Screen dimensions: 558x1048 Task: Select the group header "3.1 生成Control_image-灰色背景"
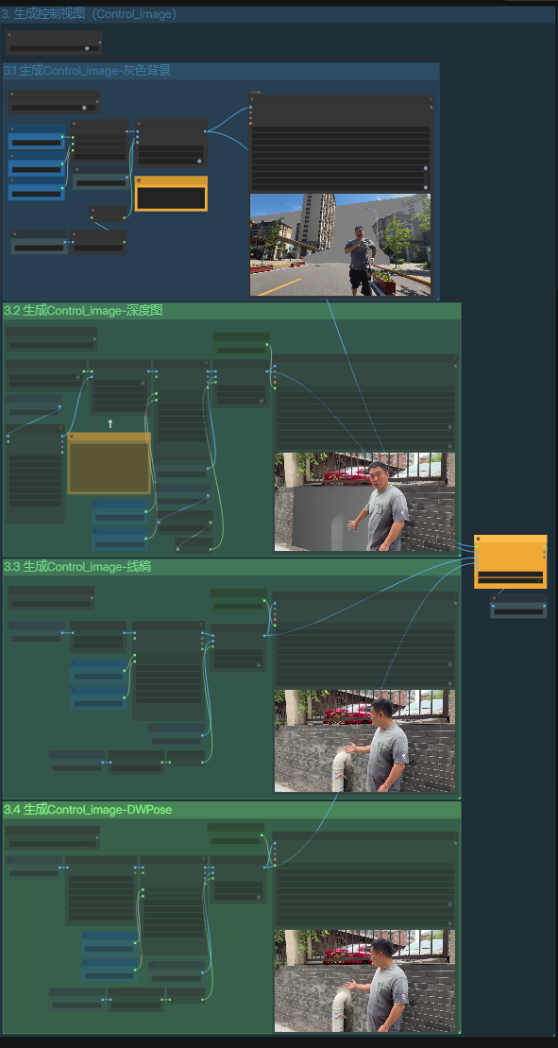pos(86,70)
